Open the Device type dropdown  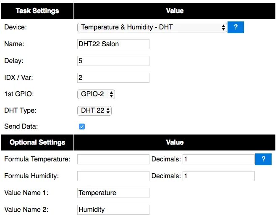pos(152,27)
